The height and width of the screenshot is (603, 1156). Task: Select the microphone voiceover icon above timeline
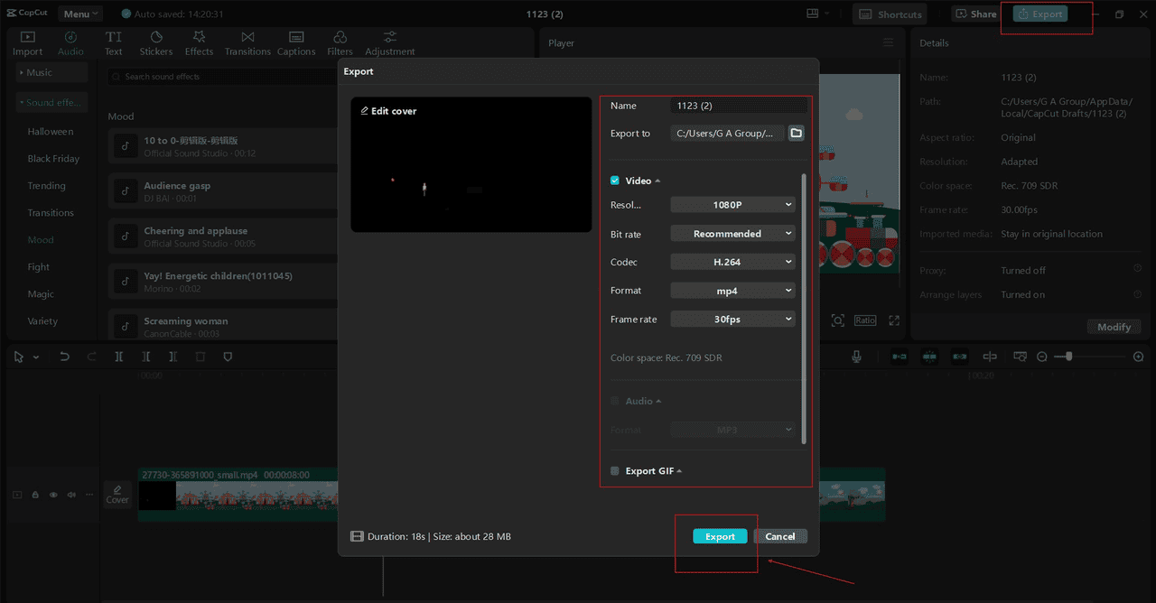(855, 357)
